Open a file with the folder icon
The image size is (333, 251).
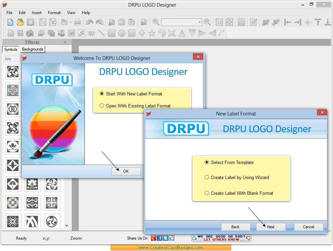click(20, 22)
